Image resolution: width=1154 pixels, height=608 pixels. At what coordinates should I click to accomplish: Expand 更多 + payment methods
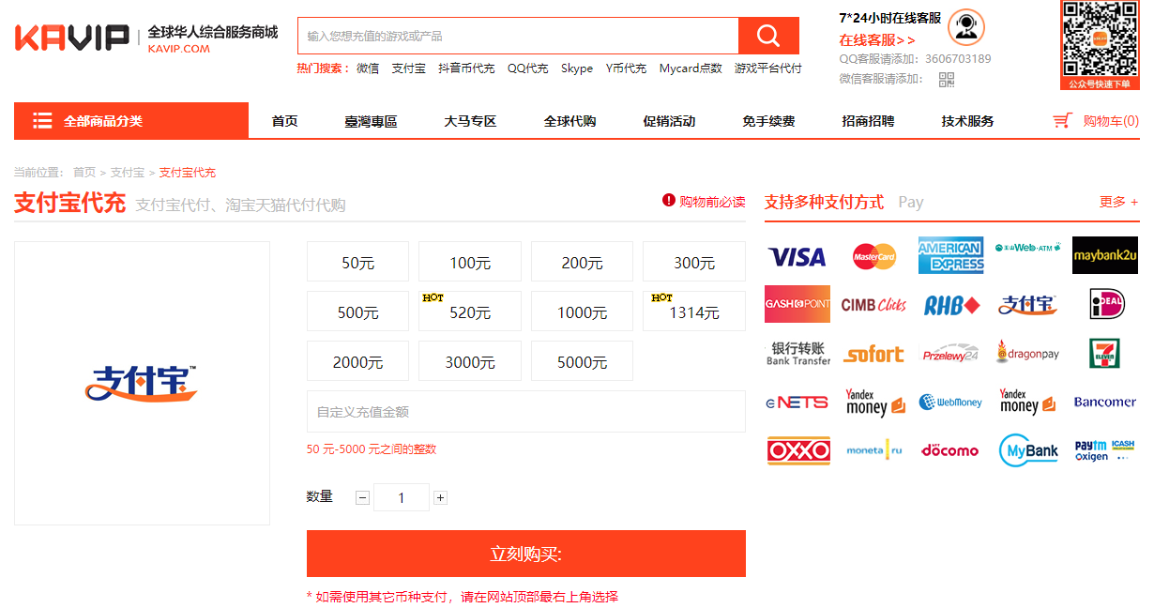pos(1118,202)
